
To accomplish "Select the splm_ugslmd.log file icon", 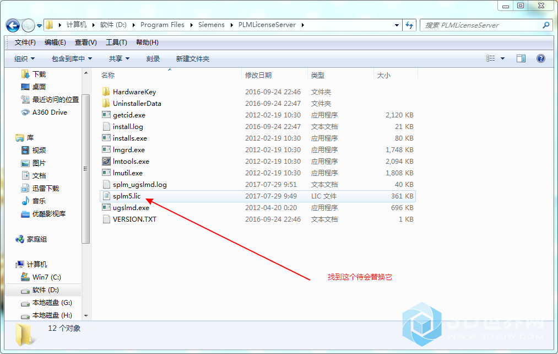I will pyautogui.click(x=106, y=185).
